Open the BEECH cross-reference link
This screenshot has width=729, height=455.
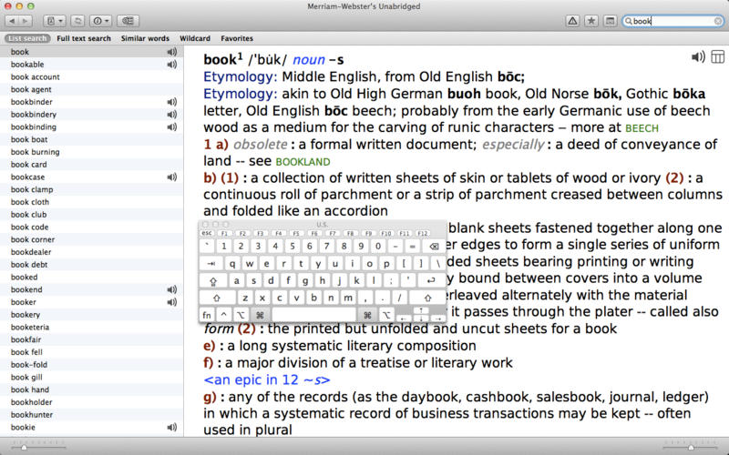tap(642, 128)
